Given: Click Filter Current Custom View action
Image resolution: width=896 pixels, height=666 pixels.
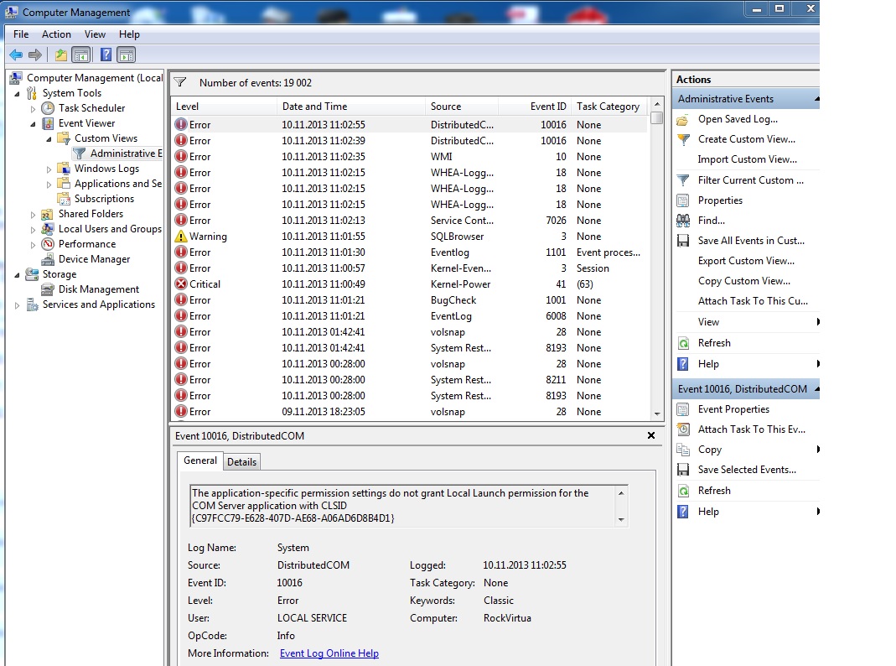Looking at the screenshot, I should click(x=750, y=180).
